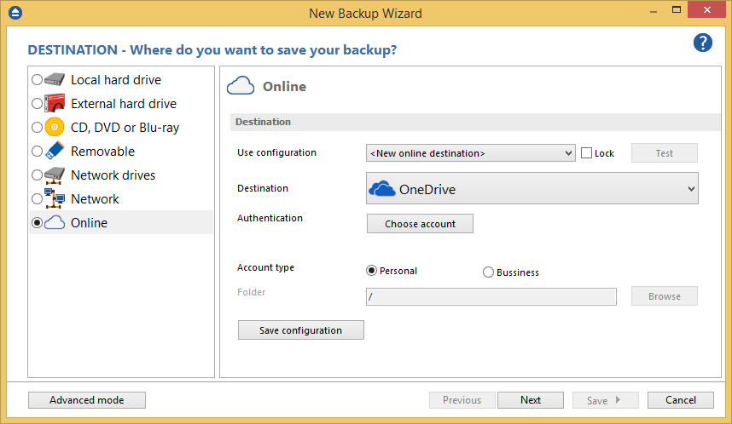732x424 pixels.
Task: Close the wizard with the red X
Action: (x=706, y=9)
